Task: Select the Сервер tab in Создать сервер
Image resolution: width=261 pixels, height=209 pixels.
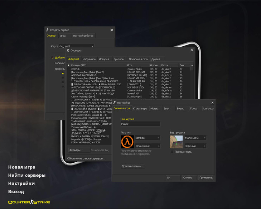Action: (51, 35)
